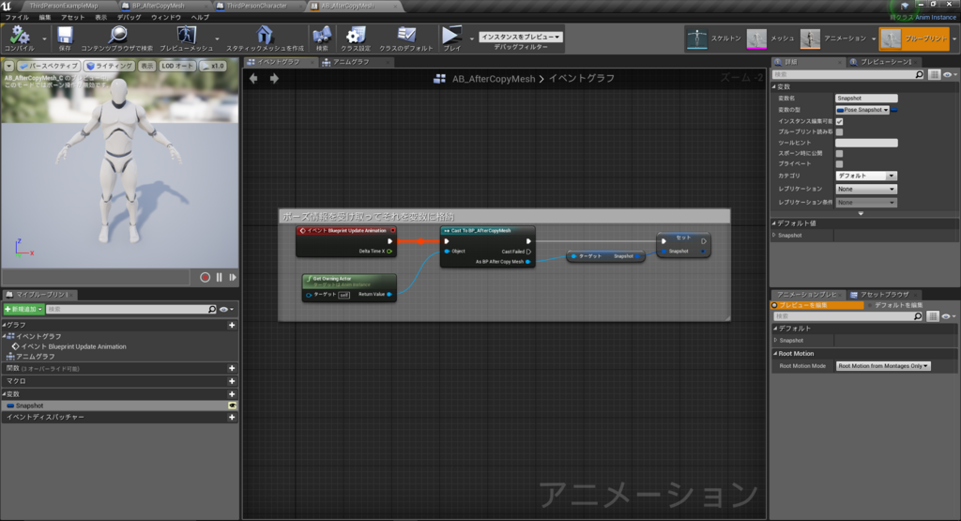Click variable name field Snapshot

pyautogui.click(x=866, y=98)
